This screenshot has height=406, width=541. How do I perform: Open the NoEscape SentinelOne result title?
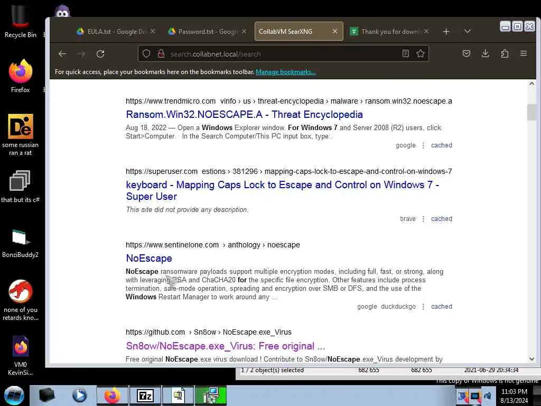(148, 258)
